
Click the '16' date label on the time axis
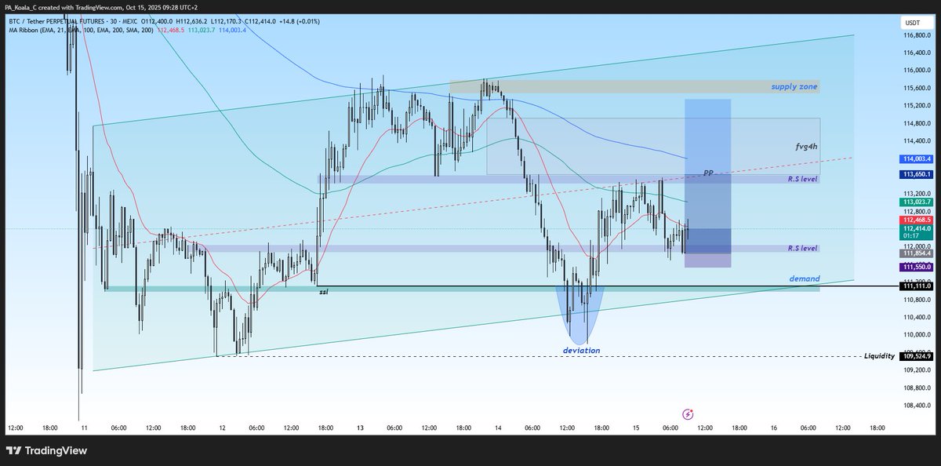tap(773, 428)
